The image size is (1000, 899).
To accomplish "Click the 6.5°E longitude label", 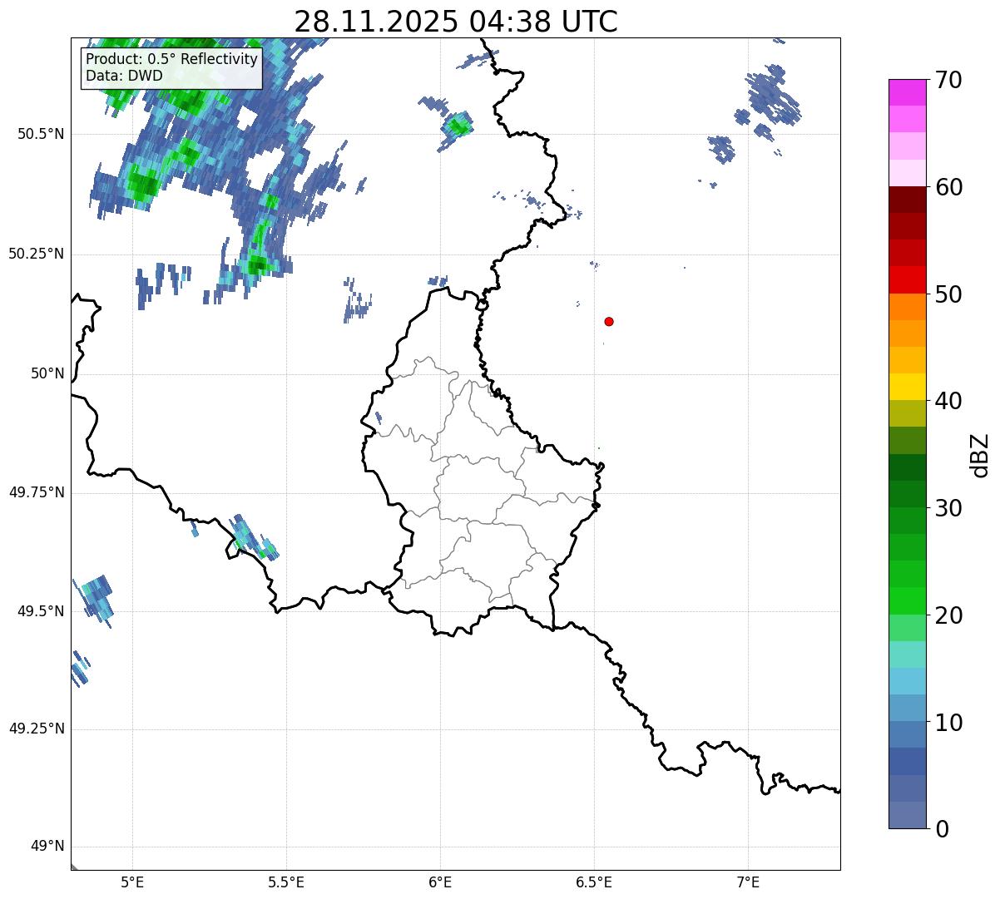I will (x=594, y=882).
